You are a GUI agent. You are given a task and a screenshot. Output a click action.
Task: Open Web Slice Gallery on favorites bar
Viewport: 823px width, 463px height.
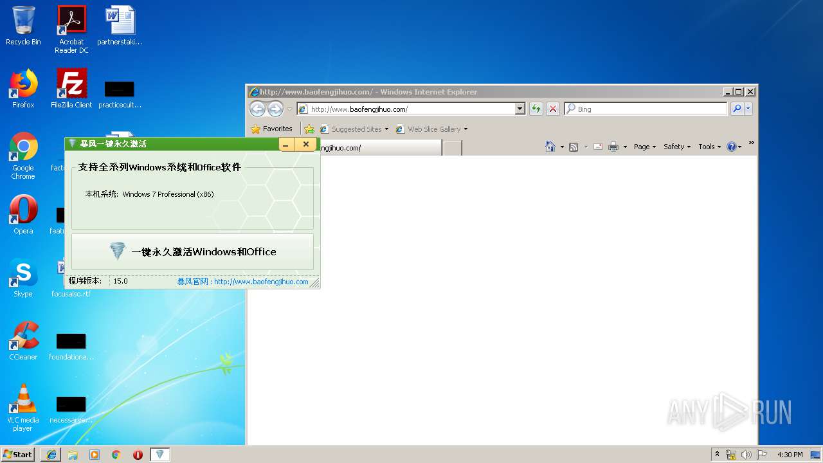(432, 129)
